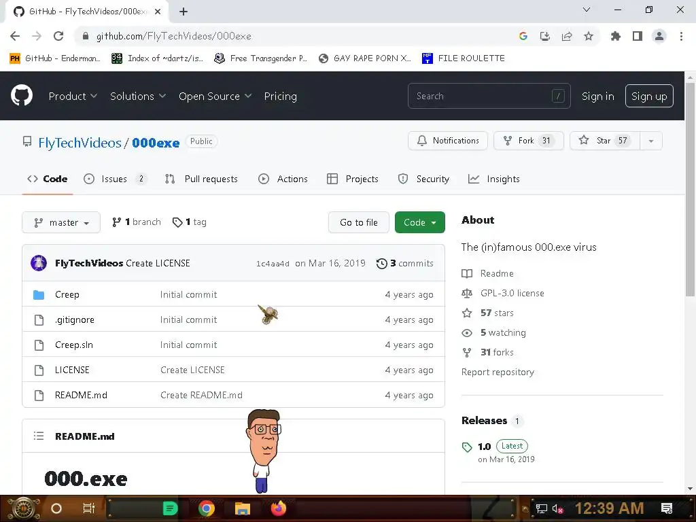Click the GitHub octocat logo
Image resolution: width=696 pixels, height=522 pixels.
tap(21, 95)
